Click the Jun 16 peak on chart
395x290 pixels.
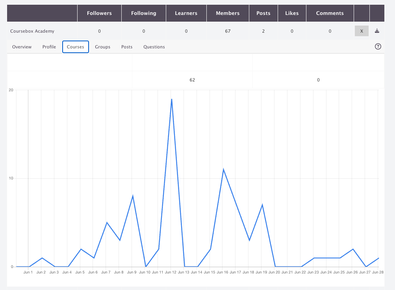pyautogui.click(x=223, y=170)
